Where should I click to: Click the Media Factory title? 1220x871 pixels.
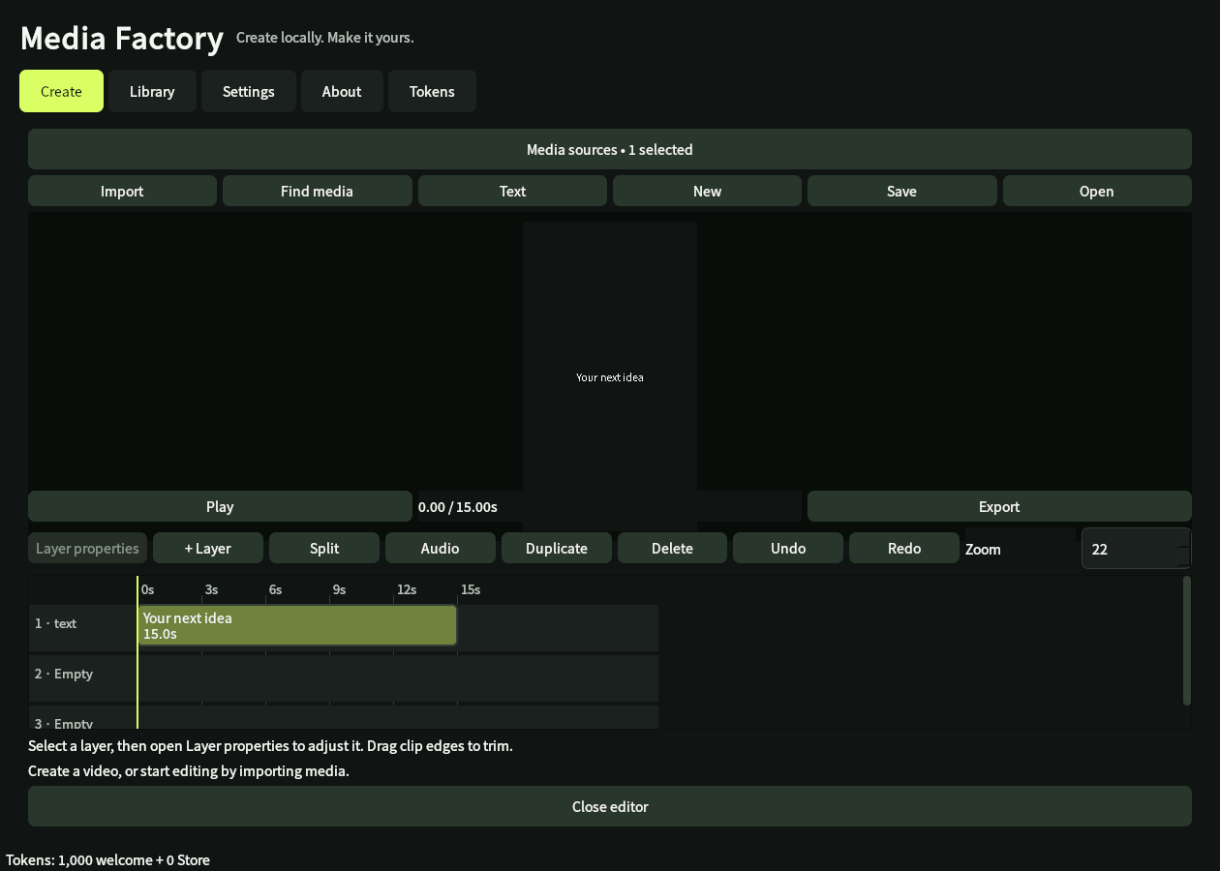point(122,38)
